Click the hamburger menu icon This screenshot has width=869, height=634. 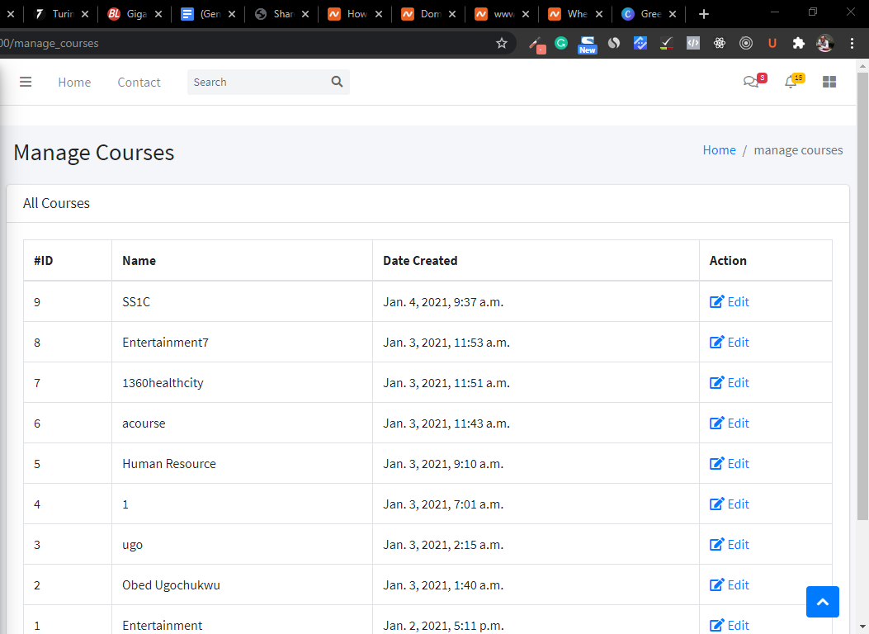pos(26,82)
